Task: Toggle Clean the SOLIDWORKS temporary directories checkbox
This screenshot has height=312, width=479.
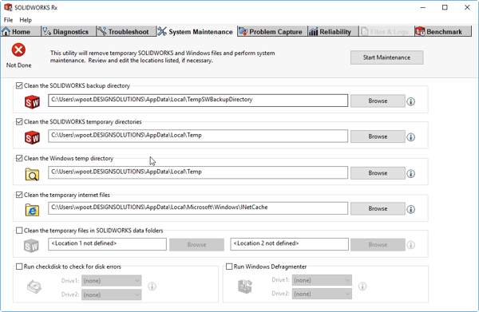Action: click(19, 122)
